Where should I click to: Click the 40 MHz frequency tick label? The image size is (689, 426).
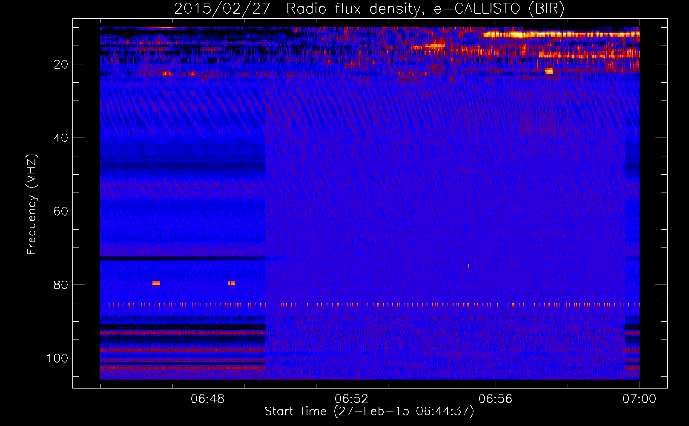click(x=61, y=138)
